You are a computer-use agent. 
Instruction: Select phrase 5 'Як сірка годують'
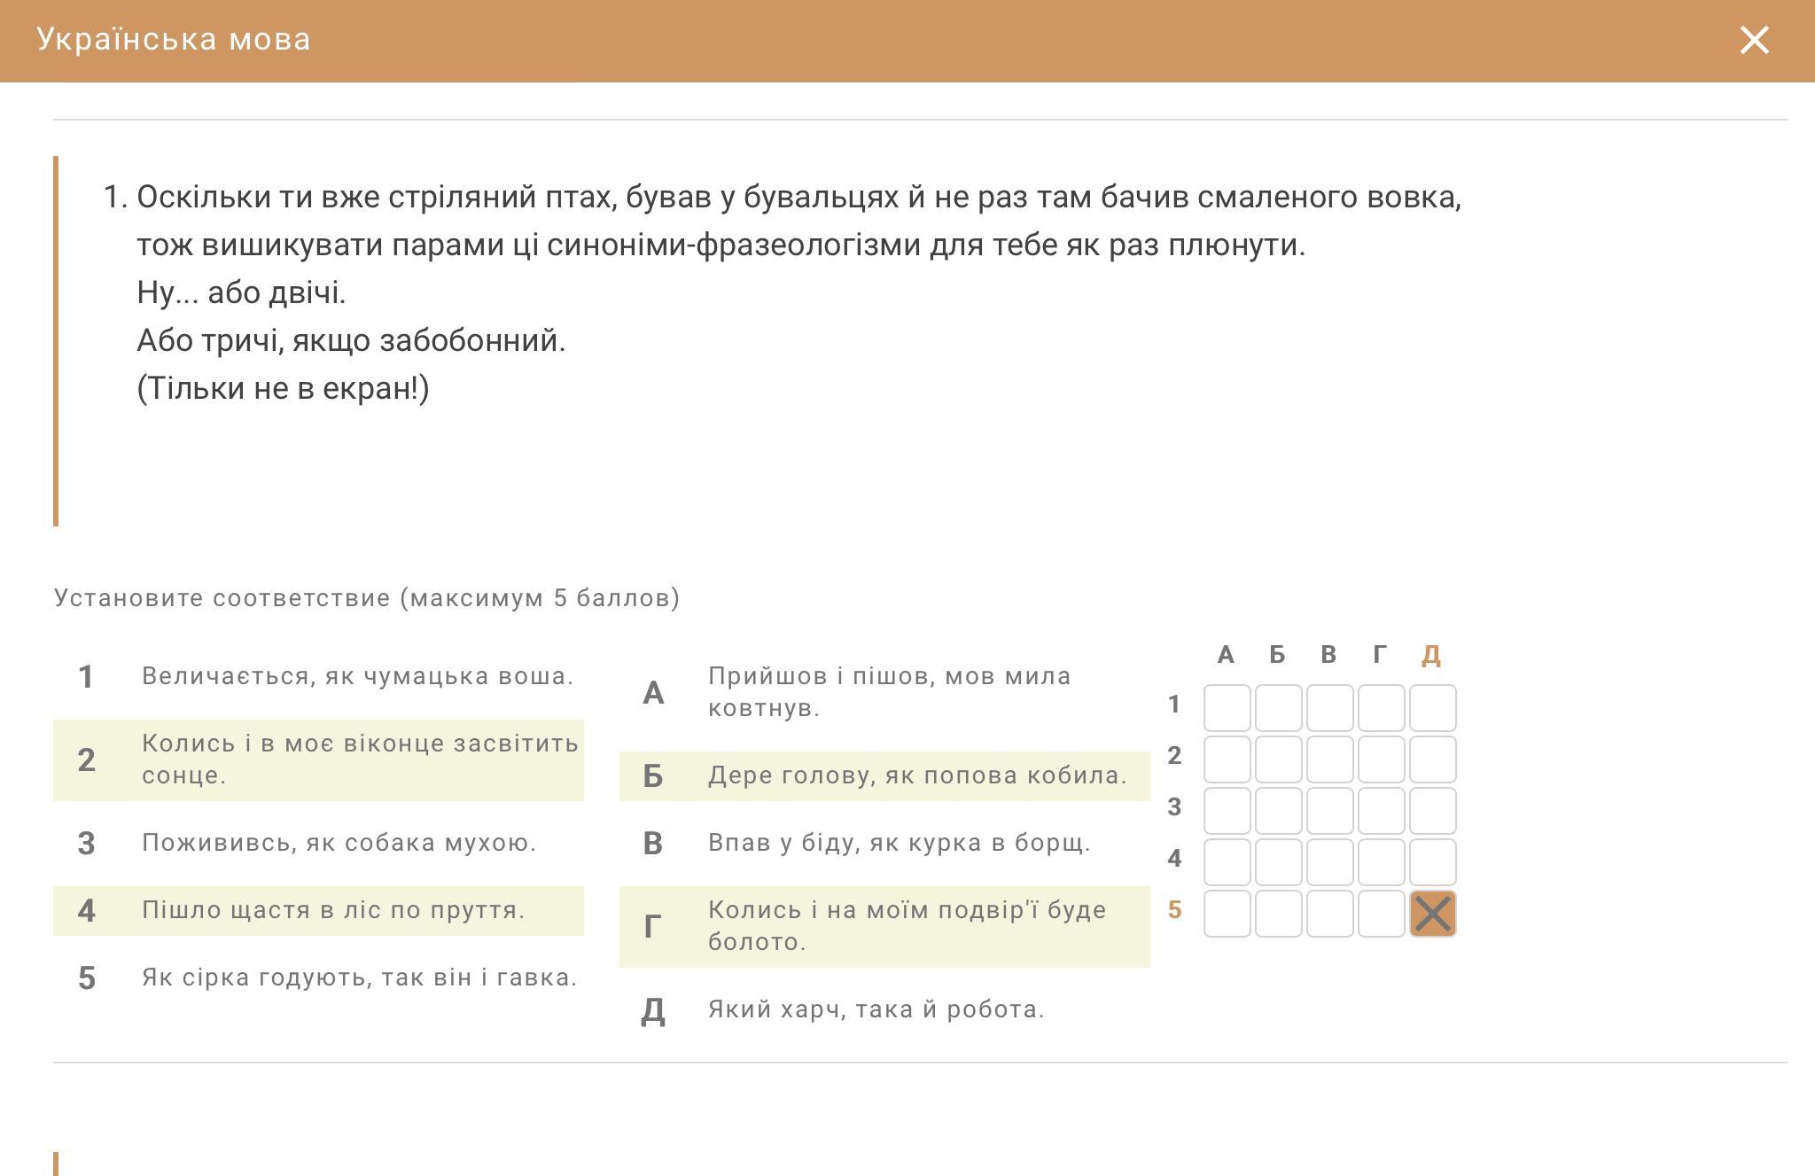[359, 977]
